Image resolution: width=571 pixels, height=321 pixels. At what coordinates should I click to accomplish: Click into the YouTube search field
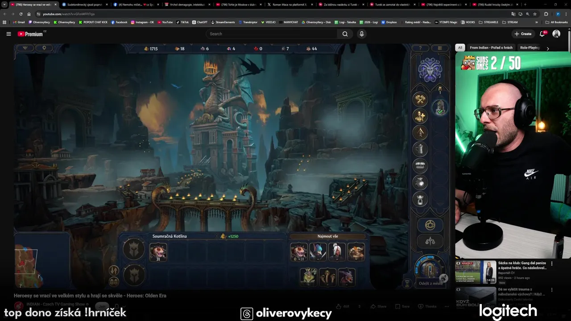(272, 34)
